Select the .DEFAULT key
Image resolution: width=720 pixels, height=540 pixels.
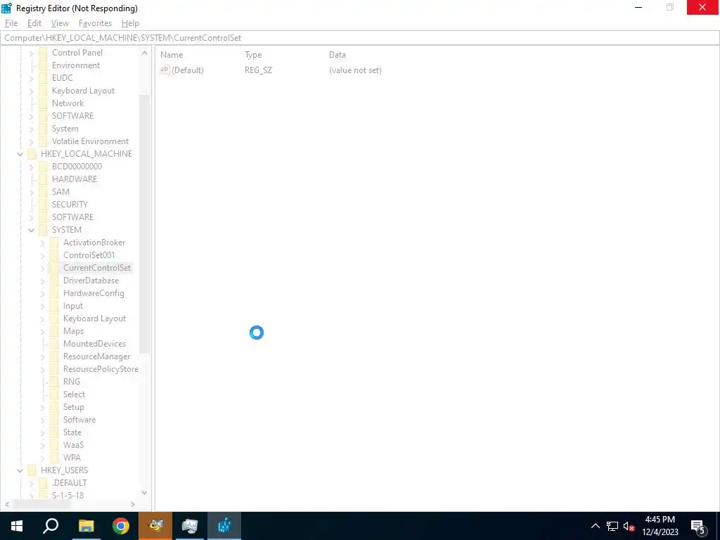point(70,482)
